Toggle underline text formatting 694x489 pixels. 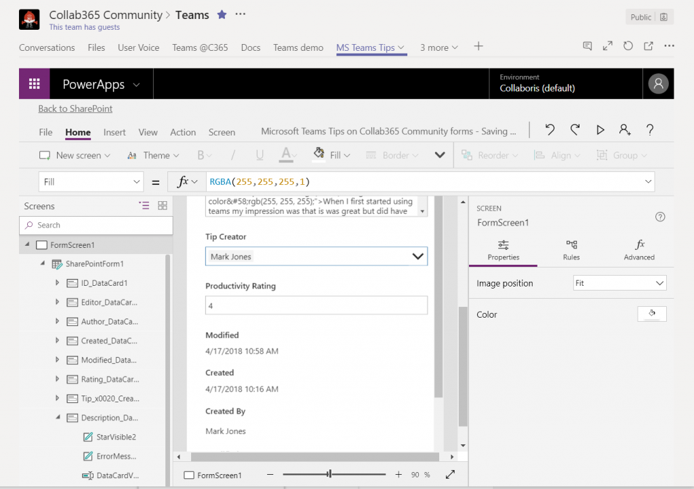260,155
